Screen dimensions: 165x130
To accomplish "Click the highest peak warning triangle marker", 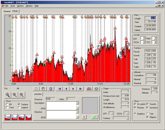I will pyautogui.click(x=115, y=28).
